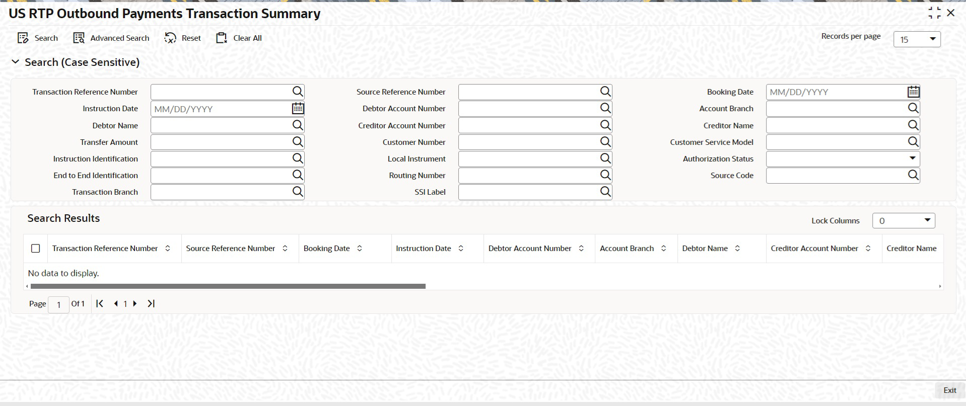Open lookup for Routing Number
This screenshot has height=406, width=966.
(605, 175)
